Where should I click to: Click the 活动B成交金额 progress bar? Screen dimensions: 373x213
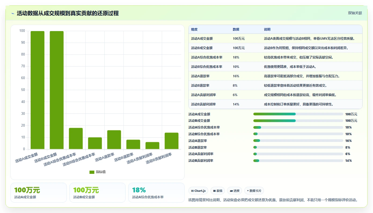(x=298, y=121)
